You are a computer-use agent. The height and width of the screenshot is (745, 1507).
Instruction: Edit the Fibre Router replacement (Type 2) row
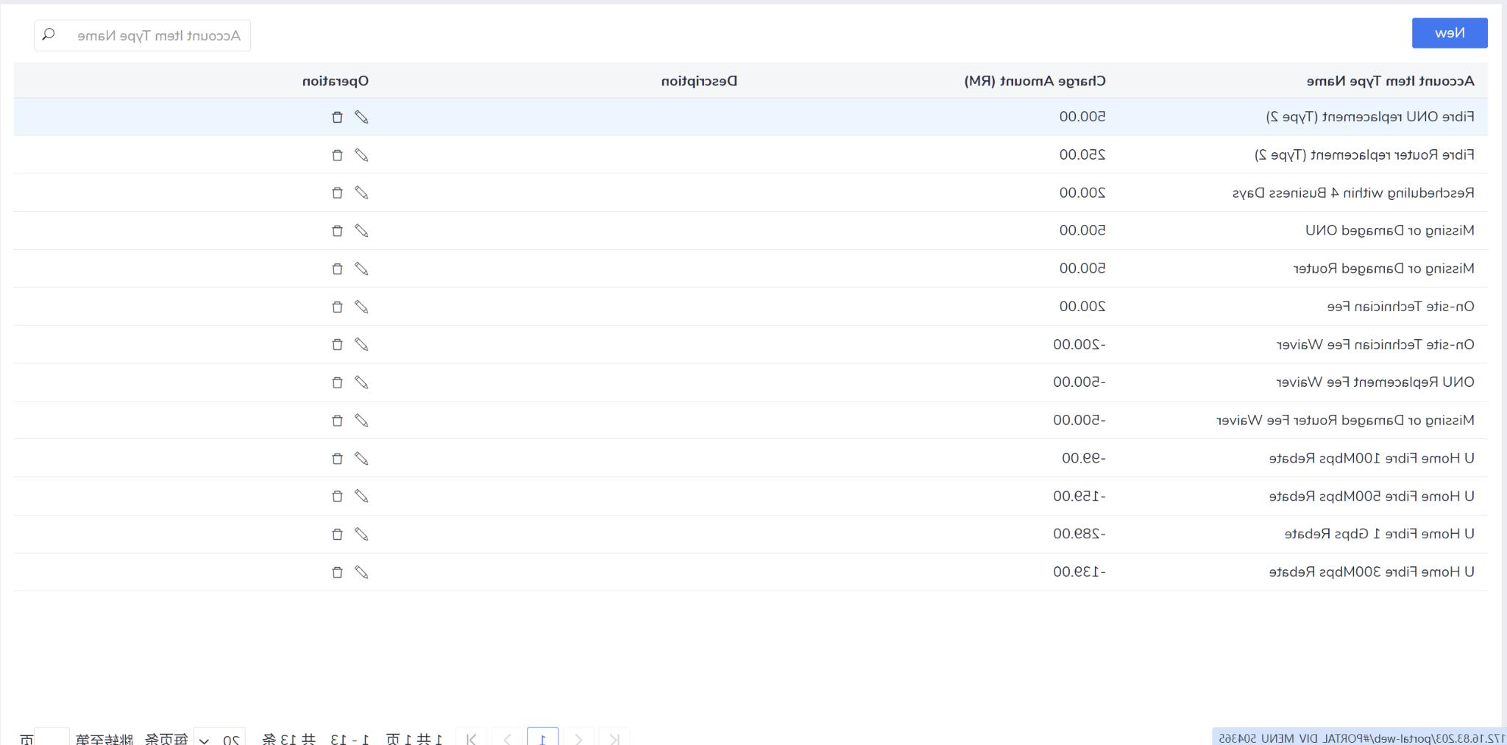(361, 155)
